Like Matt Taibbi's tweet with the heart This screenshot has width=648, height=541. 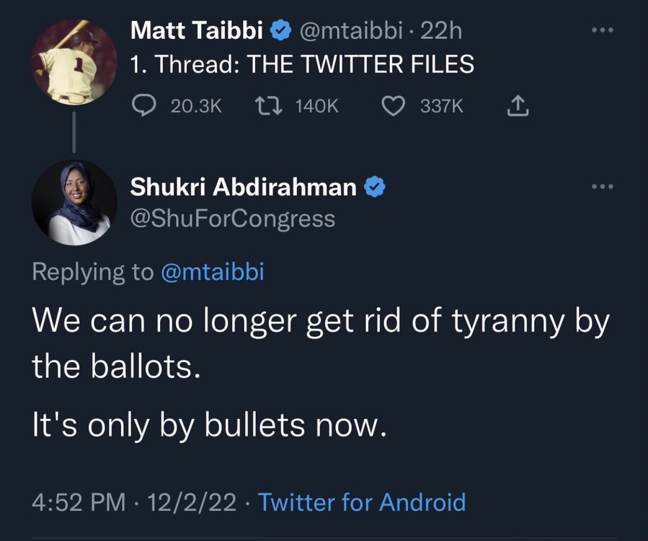(x=392, y=107)
